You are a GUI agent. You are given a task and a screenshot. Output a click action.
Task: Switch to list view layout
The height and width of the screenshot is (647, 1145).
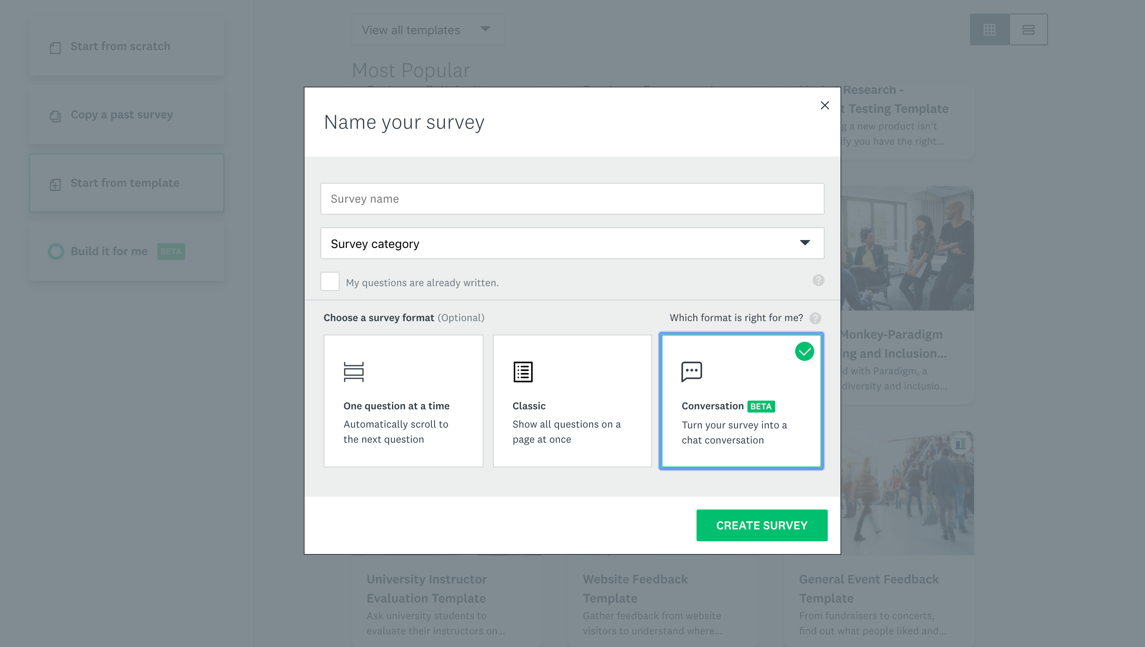point(1029,29)
